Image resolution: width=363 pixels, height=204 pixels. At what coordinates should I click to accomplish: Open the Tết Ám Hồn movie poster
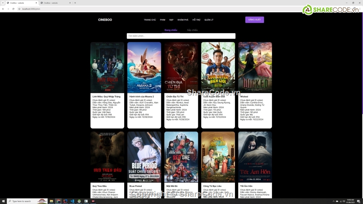point(255,157)
